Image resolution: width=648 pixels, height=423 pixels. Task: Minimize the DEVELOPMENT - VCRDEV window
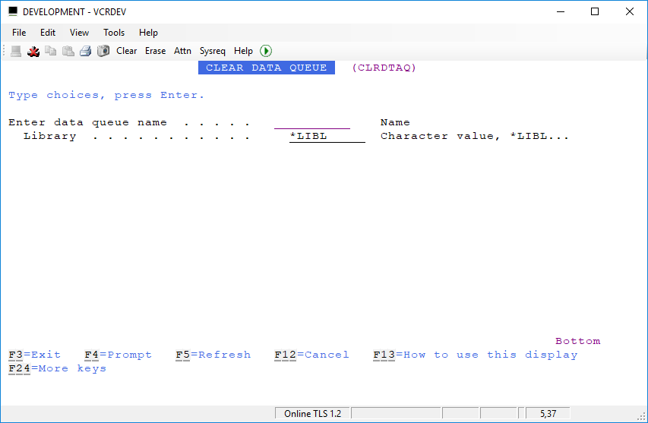[x=561, y=11]
